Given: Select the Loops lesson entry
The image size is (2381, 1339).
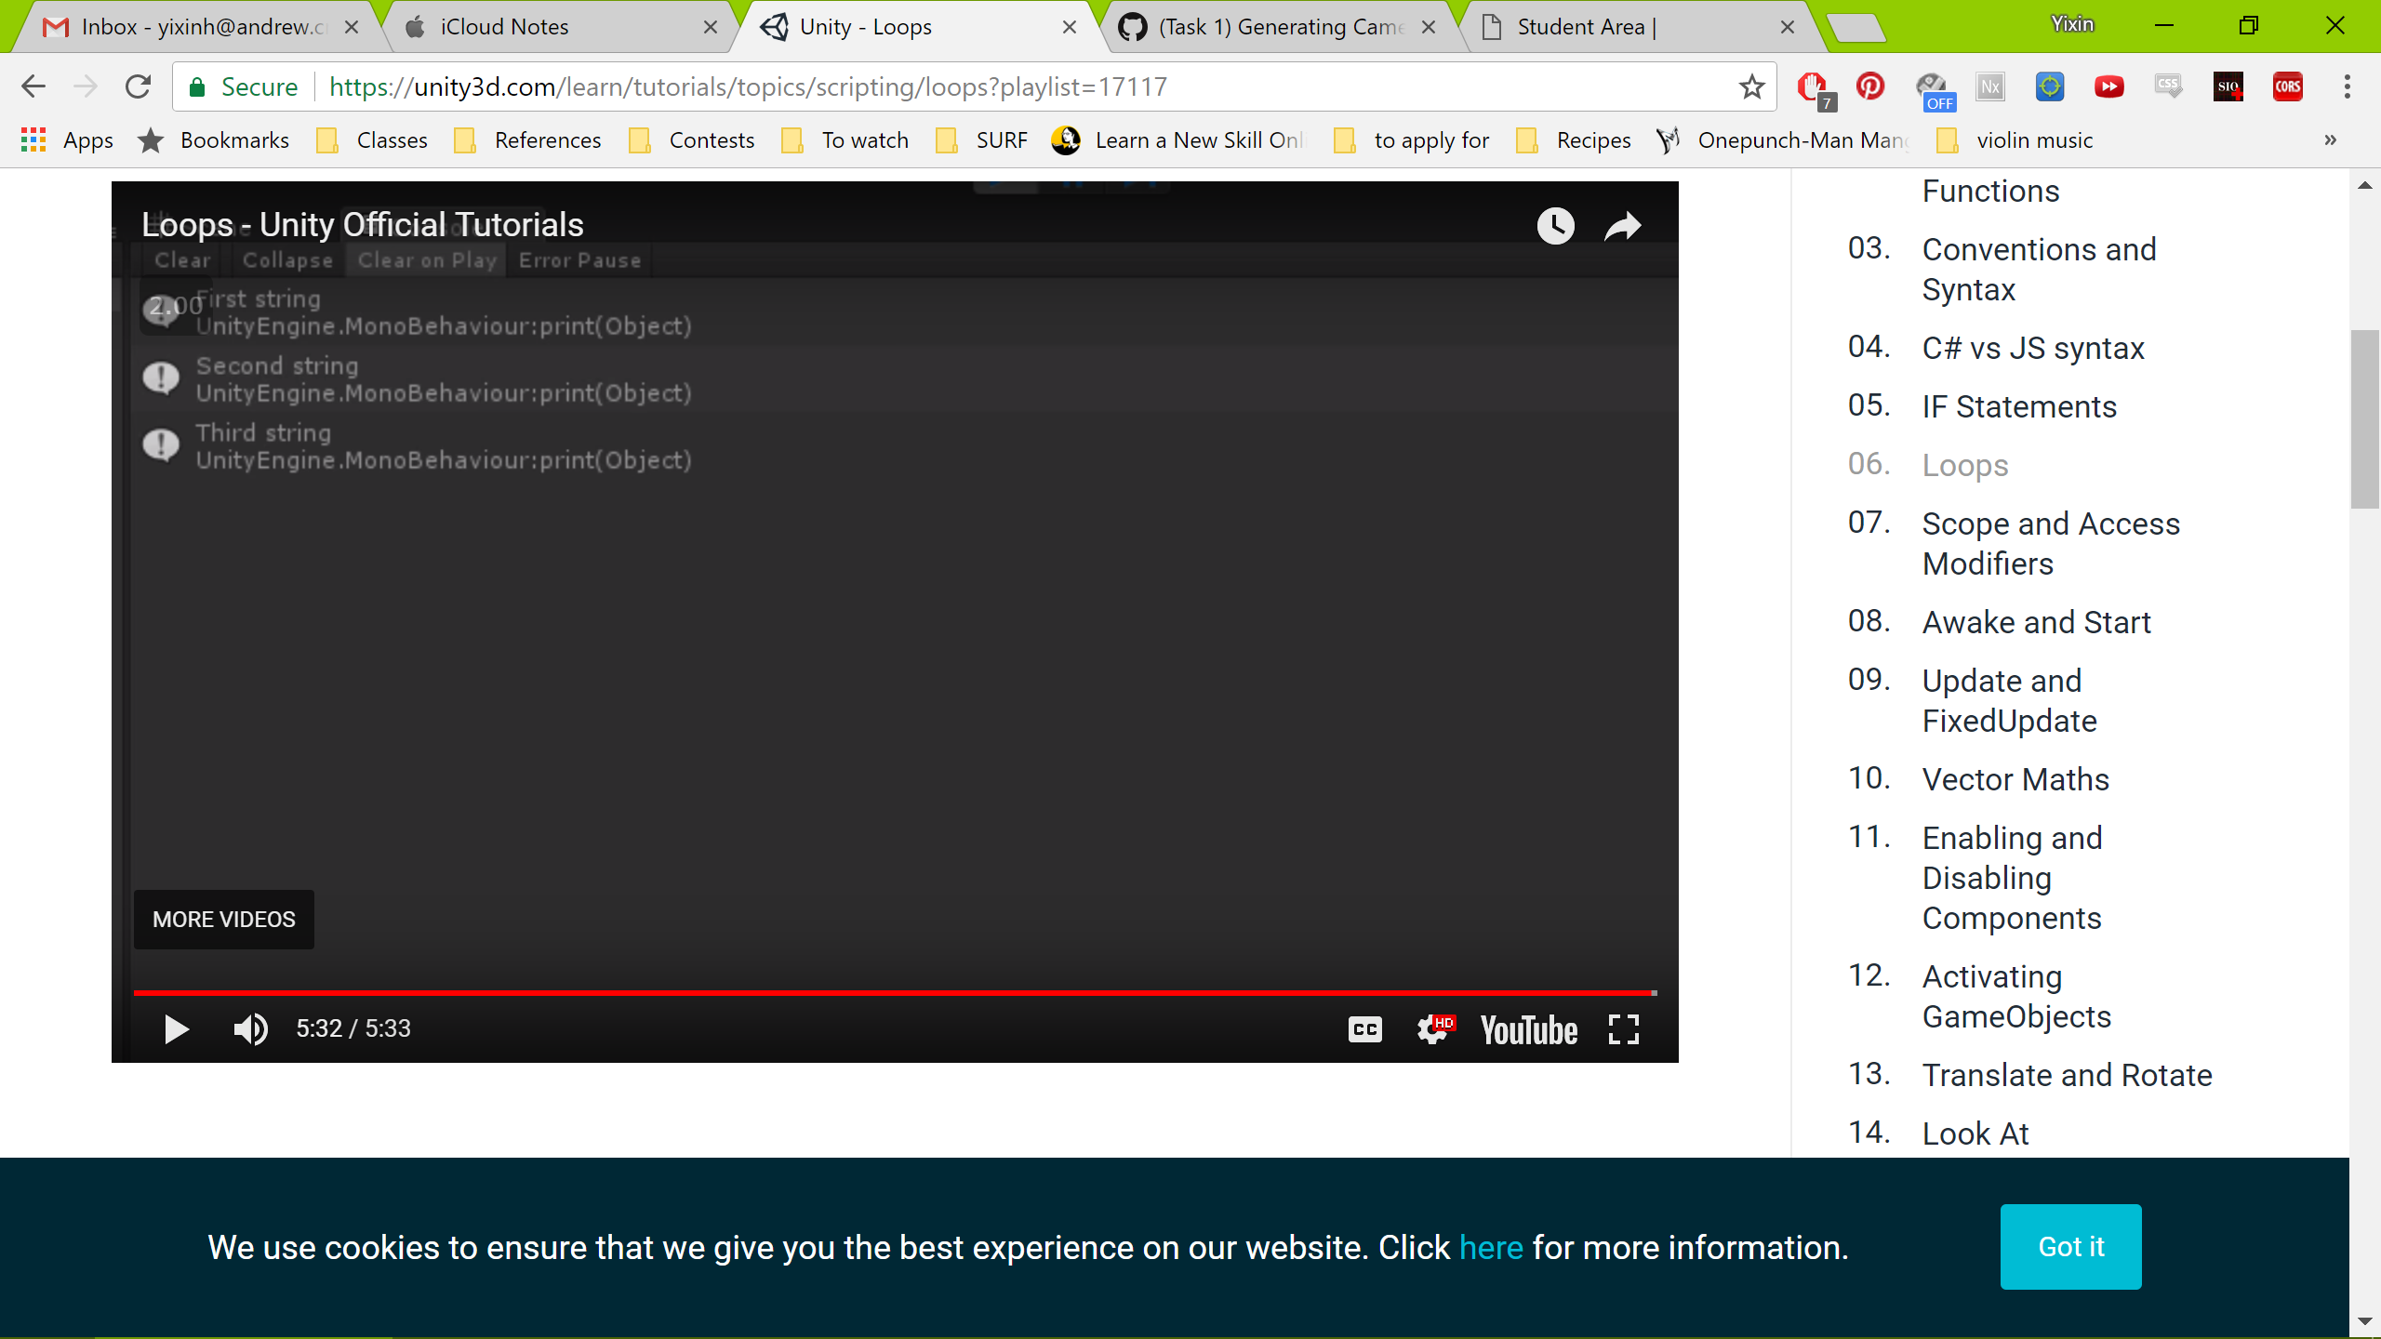Looking at the screenshot, I should tap(1965, 466).
